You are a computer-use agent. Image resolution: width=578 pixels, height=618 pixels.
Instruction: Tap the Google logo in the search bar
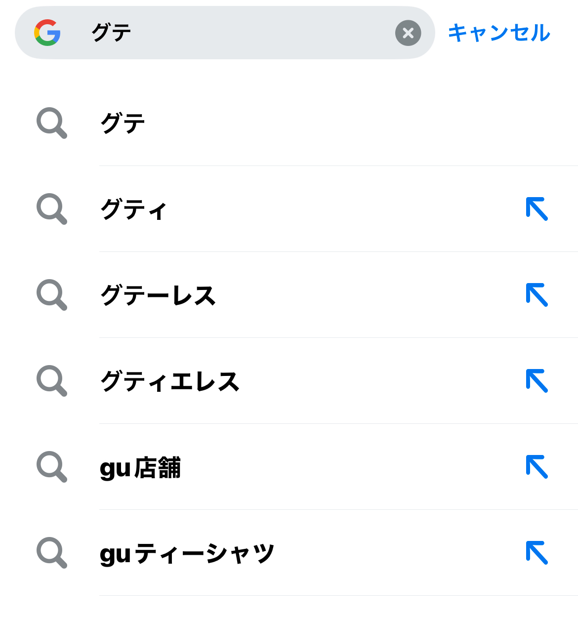click(x=47, y=33)
